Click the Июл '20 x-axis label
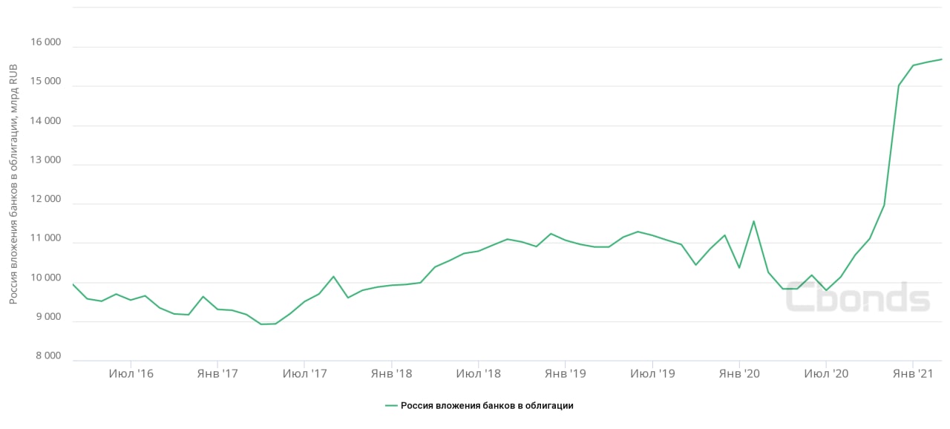Viewport: 950px width, 429px height. (826, 373)
